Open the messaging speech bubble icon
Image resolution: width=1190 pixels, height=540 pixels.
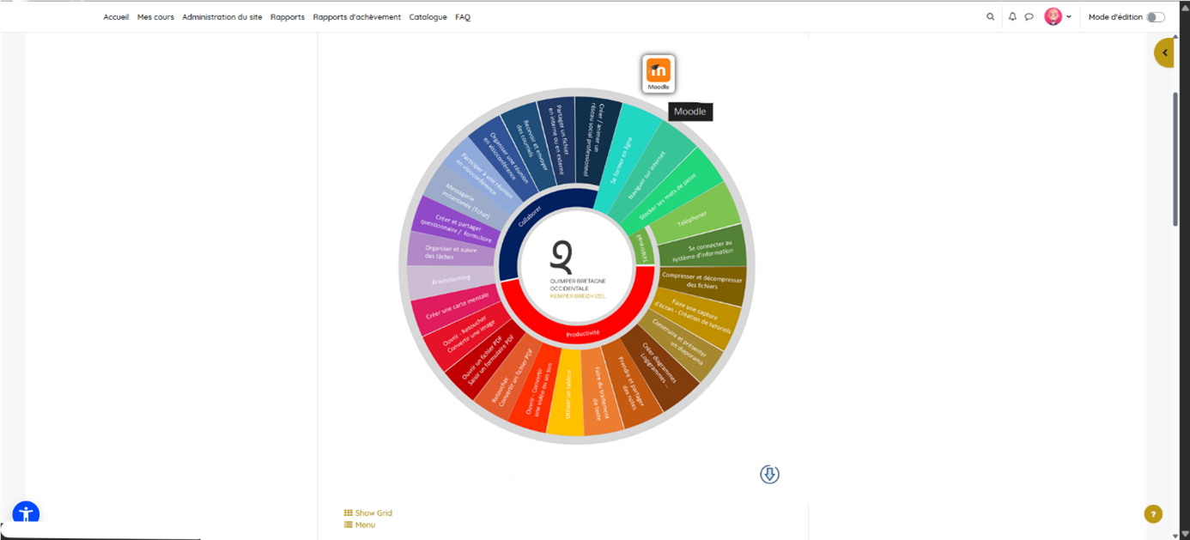[x=1029, y=17]
